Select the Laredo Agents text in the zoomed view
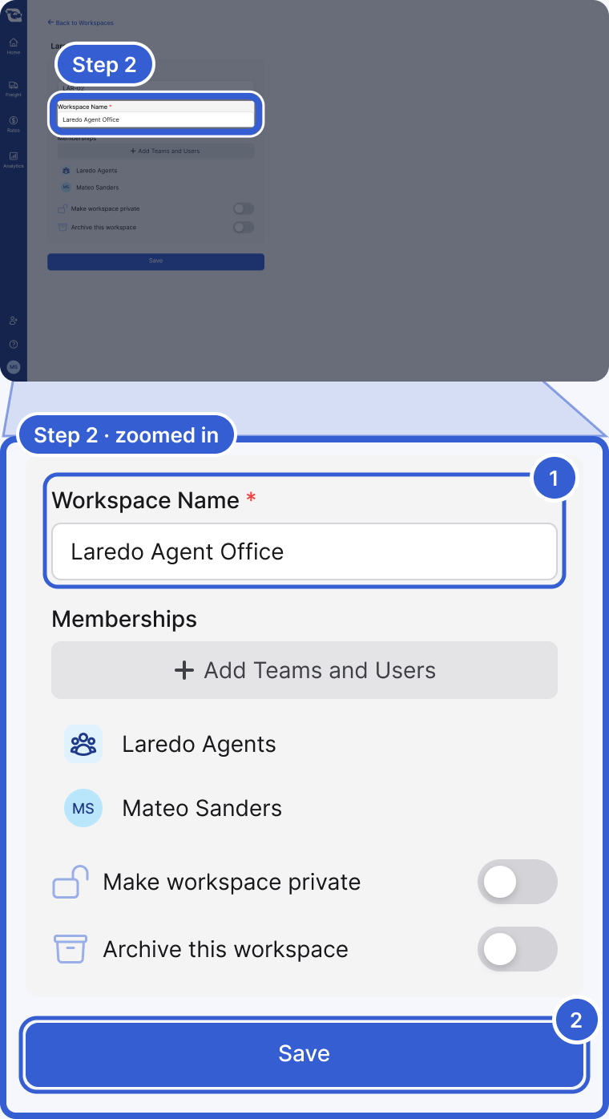Image resolution: width=609 pixels, height=1119 pixels. tap(199, 744)
